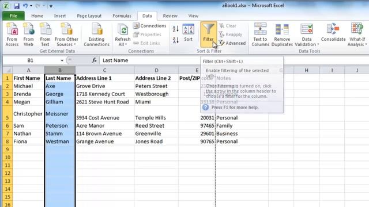Select row 9 header
This screenshot has height=207, width=369.
click(7, 149)
